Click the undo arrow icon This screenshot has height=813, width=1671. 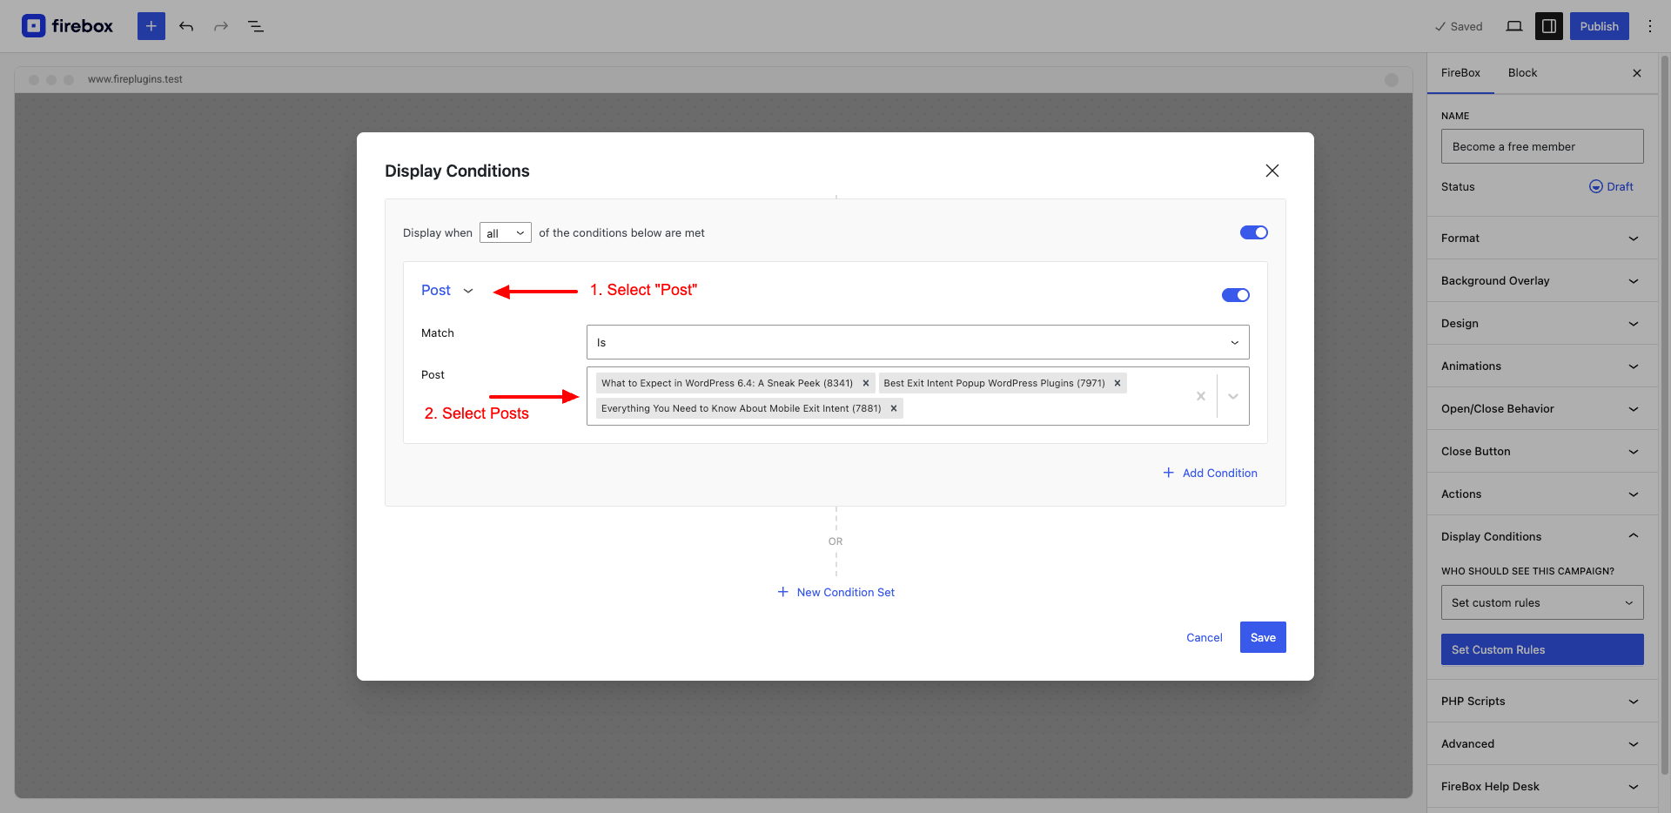[186, 26]
